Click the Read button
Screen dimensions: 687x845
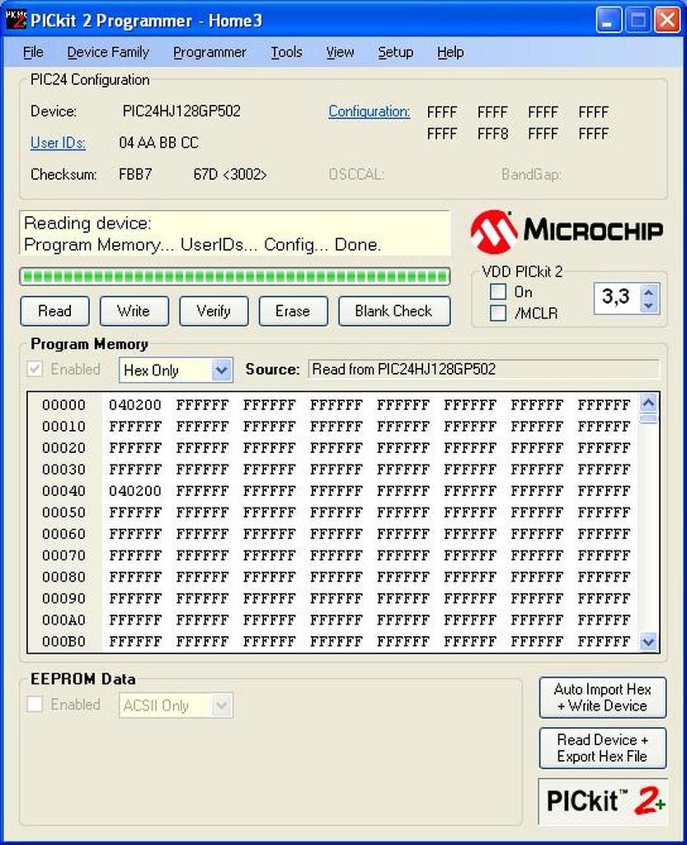click(x=55, y=311)
